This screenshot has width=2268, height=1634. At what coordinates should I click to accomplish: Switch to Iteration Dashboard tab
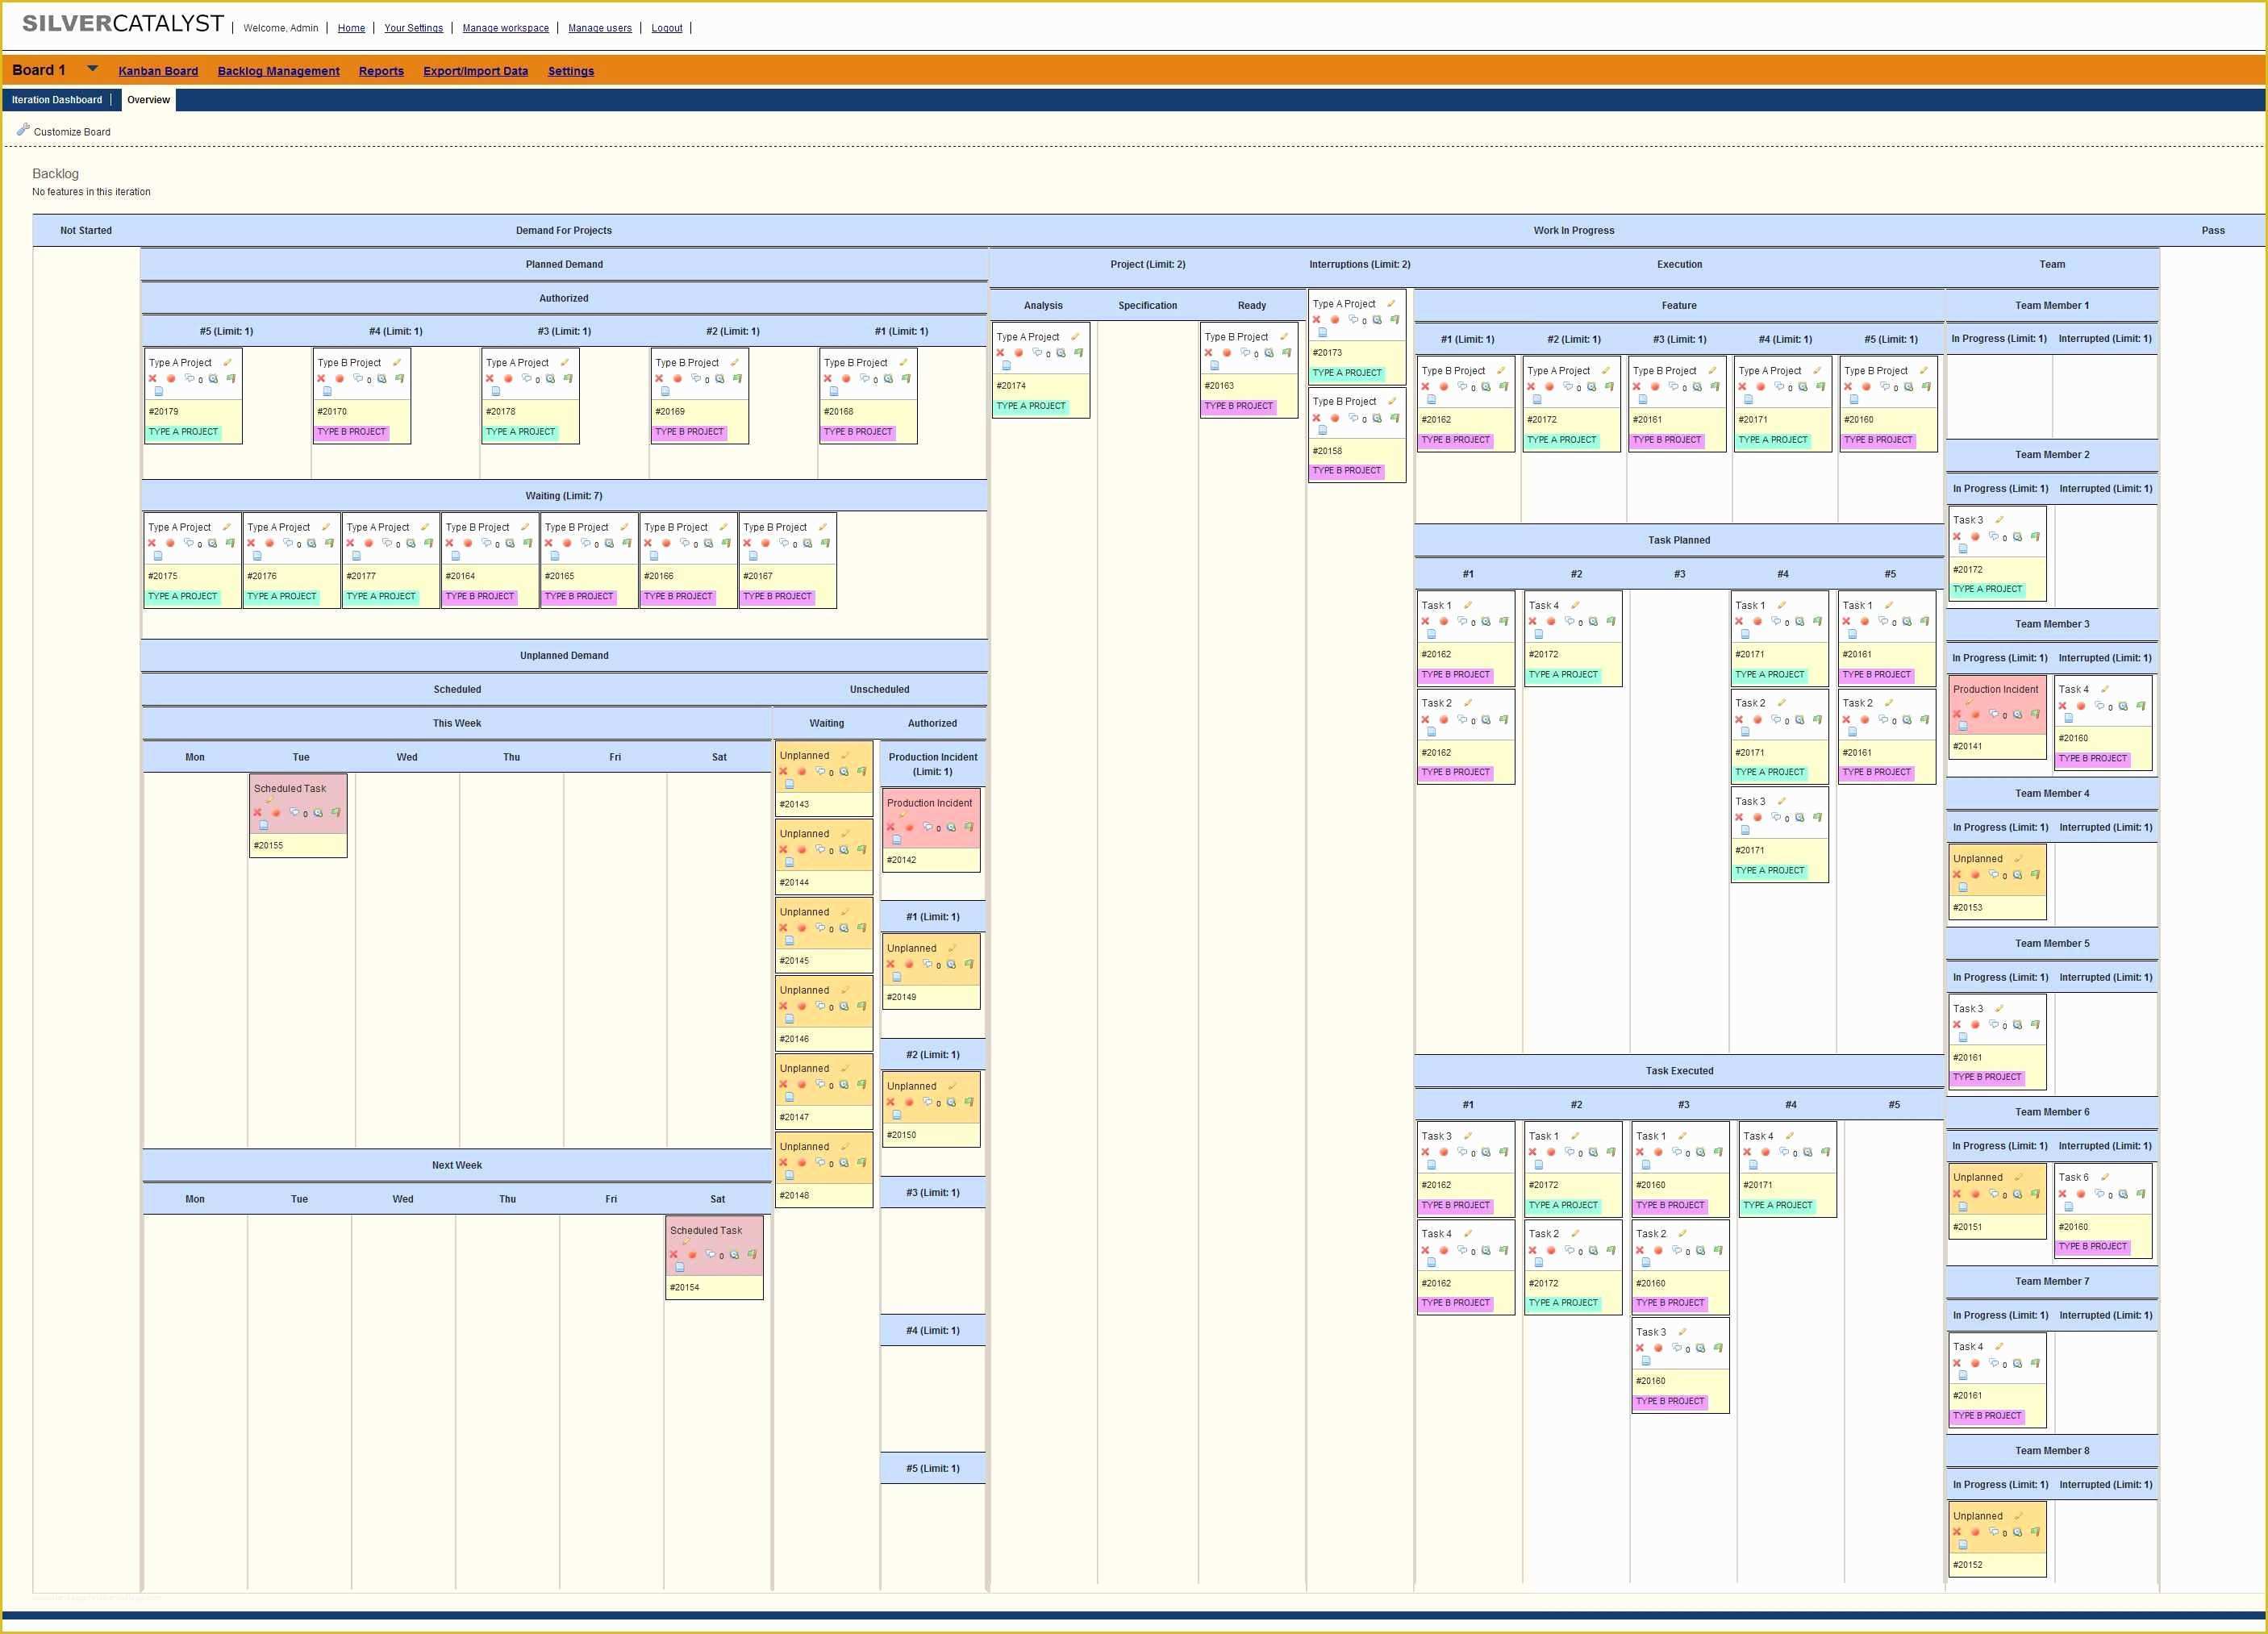[57, 100]
